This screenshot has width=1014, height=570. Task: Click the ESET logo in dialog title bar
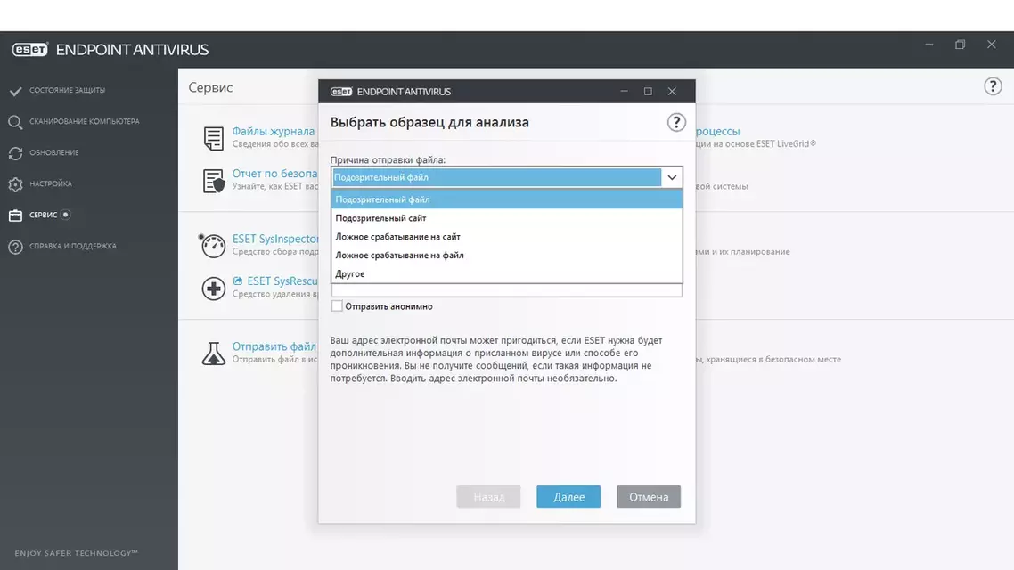(x=341, y=92)
